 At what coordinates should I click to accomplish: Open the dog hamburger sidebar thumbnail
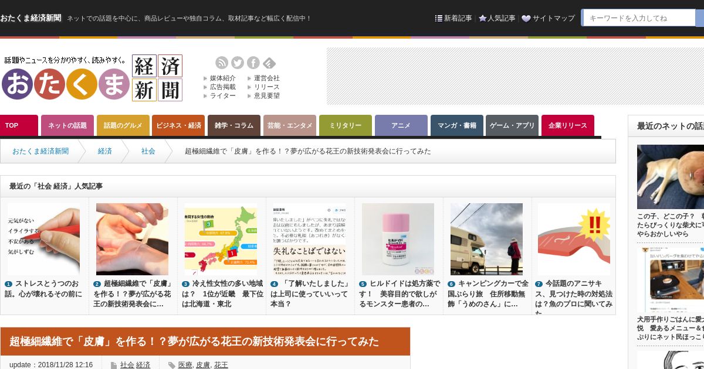click(x=671, y=280)
